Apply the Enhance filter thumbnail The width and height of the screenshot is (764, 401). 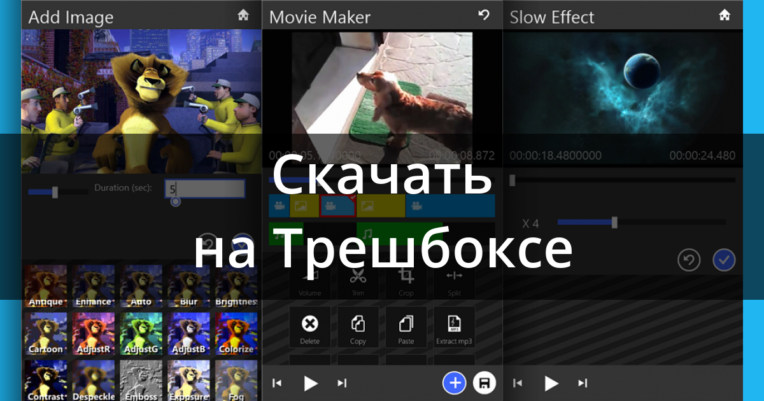point(94,286)
